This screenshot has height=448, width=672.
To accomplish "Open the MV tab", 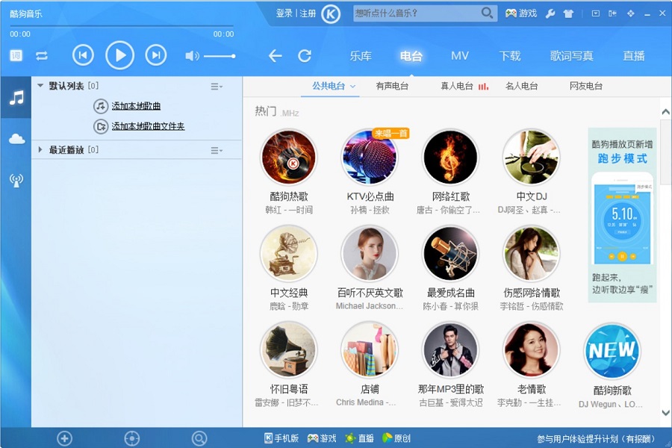I will (460, 56).
